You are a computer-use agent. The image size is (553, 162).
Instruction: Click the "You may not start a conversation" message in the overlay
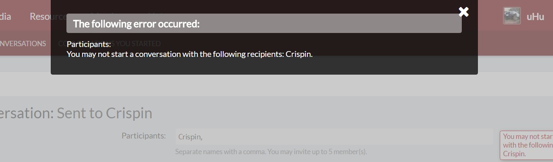(190, 54)
